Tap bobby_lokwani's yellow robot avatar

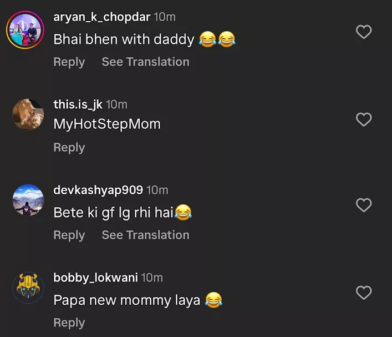[28, 287]
